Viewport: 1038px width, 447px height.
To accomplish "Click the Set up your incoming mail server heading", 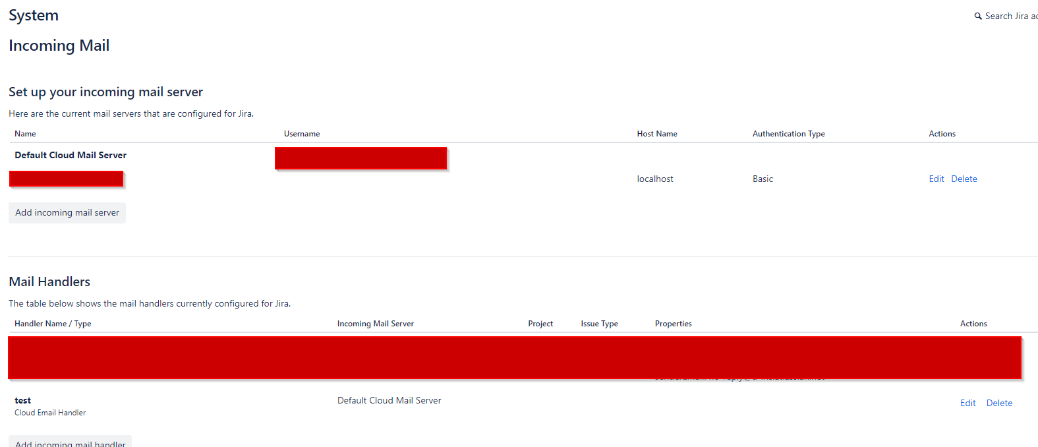I will coord(105,92).
